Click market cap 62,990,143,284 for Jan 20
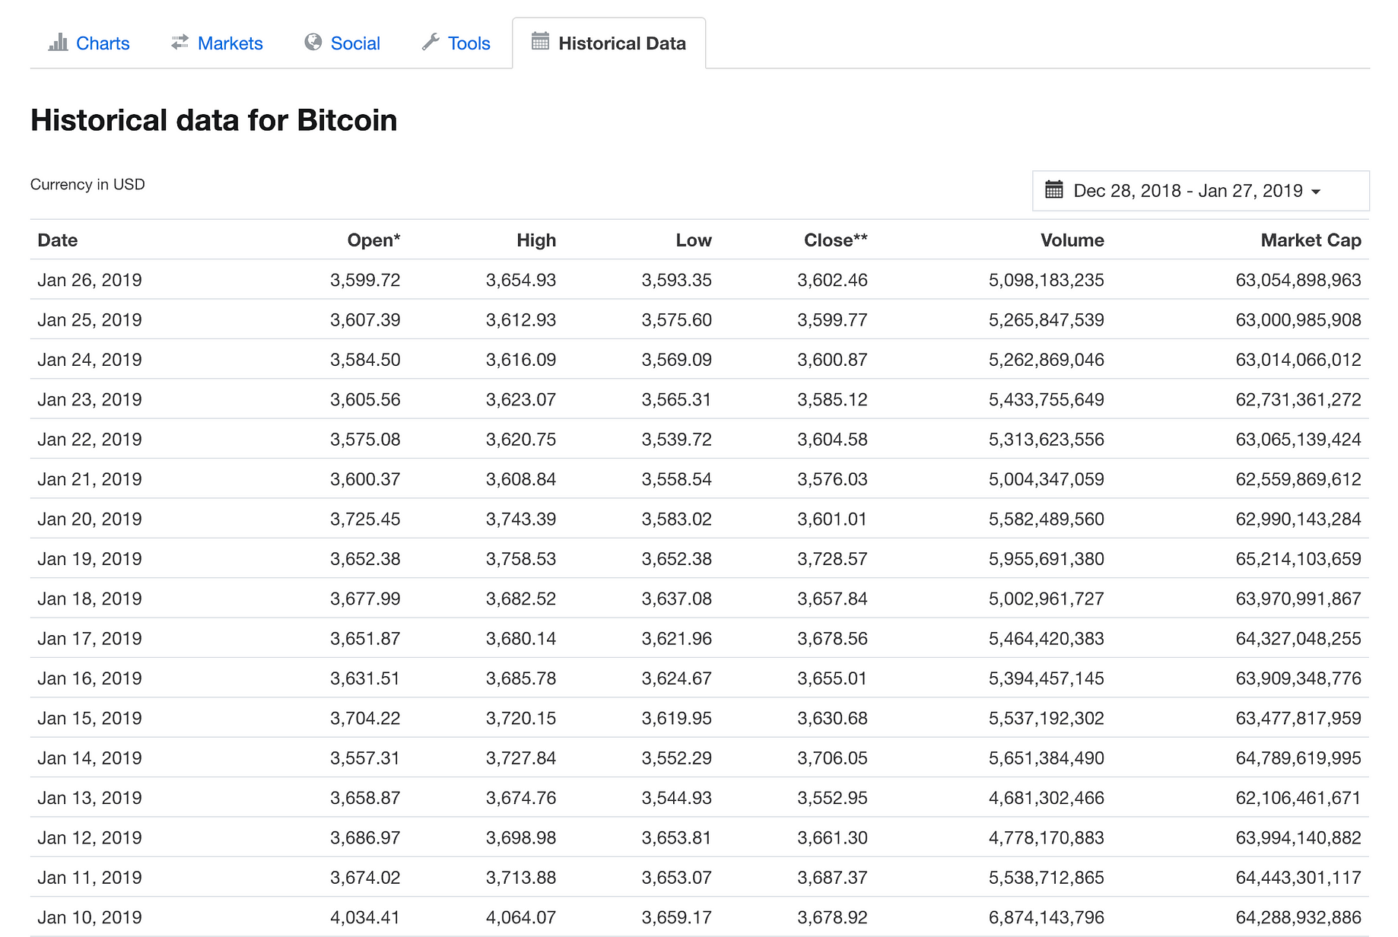Image resolution: width=1398 pixels, height=937 pixels. (1298, 519)
